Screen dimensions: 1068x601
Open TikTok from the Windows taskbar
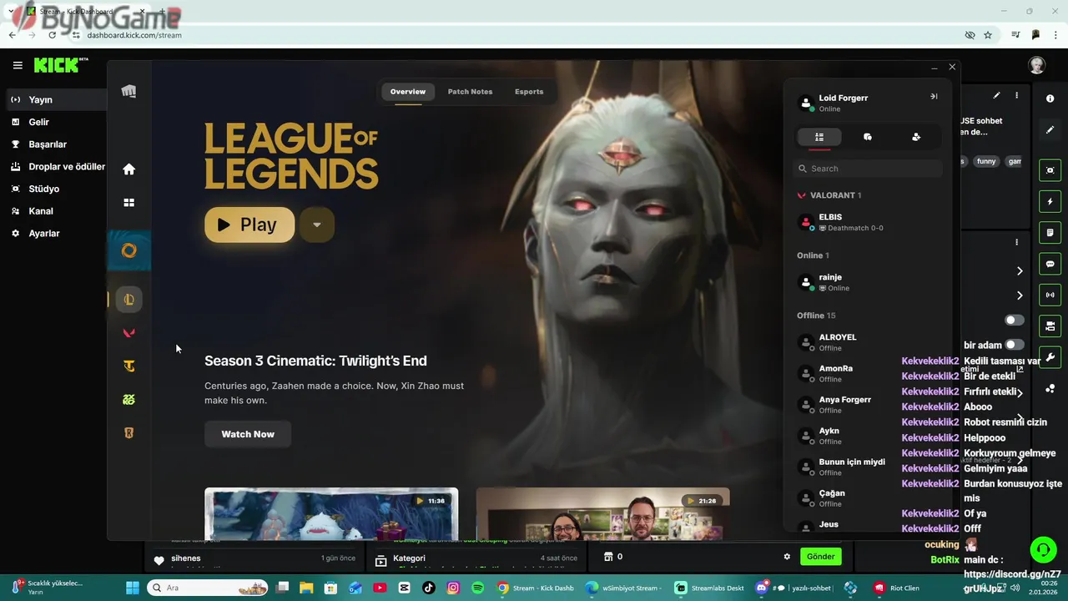point(429,588)
